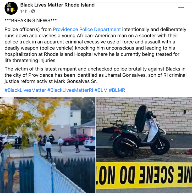Click the BREAKING NEWS headline text

[31, 20]
